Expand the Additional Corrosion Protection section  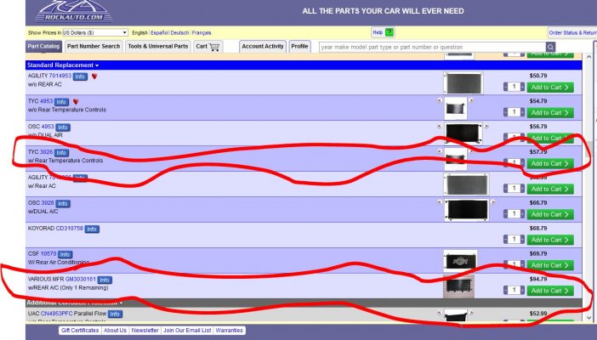74,303
